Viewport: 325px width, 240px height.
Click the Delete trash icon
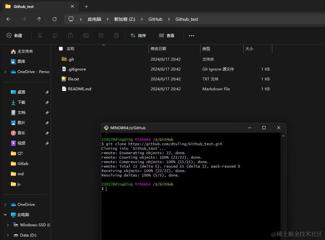[117, 35]
